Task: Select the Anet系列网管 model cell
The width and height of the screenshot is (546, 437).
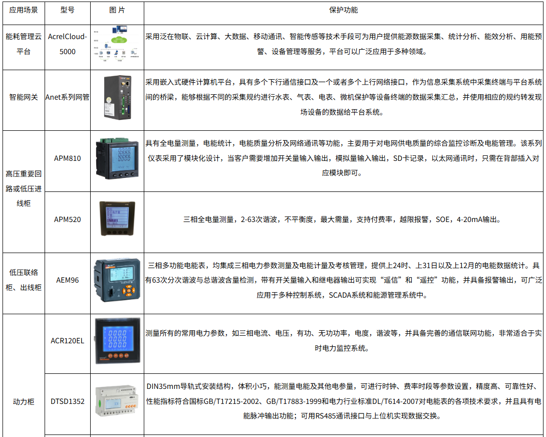Action: tap(67, 97)
